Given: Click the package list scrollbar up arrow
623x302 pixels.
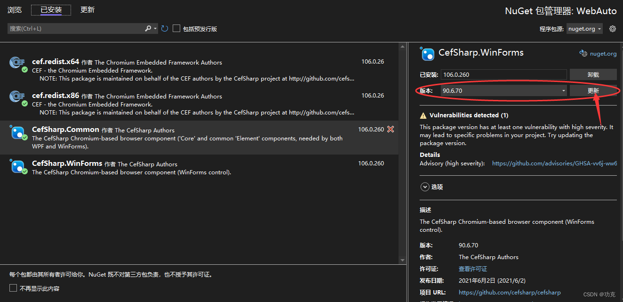Looking at the screenshot, I should click(x=402, y=47).
